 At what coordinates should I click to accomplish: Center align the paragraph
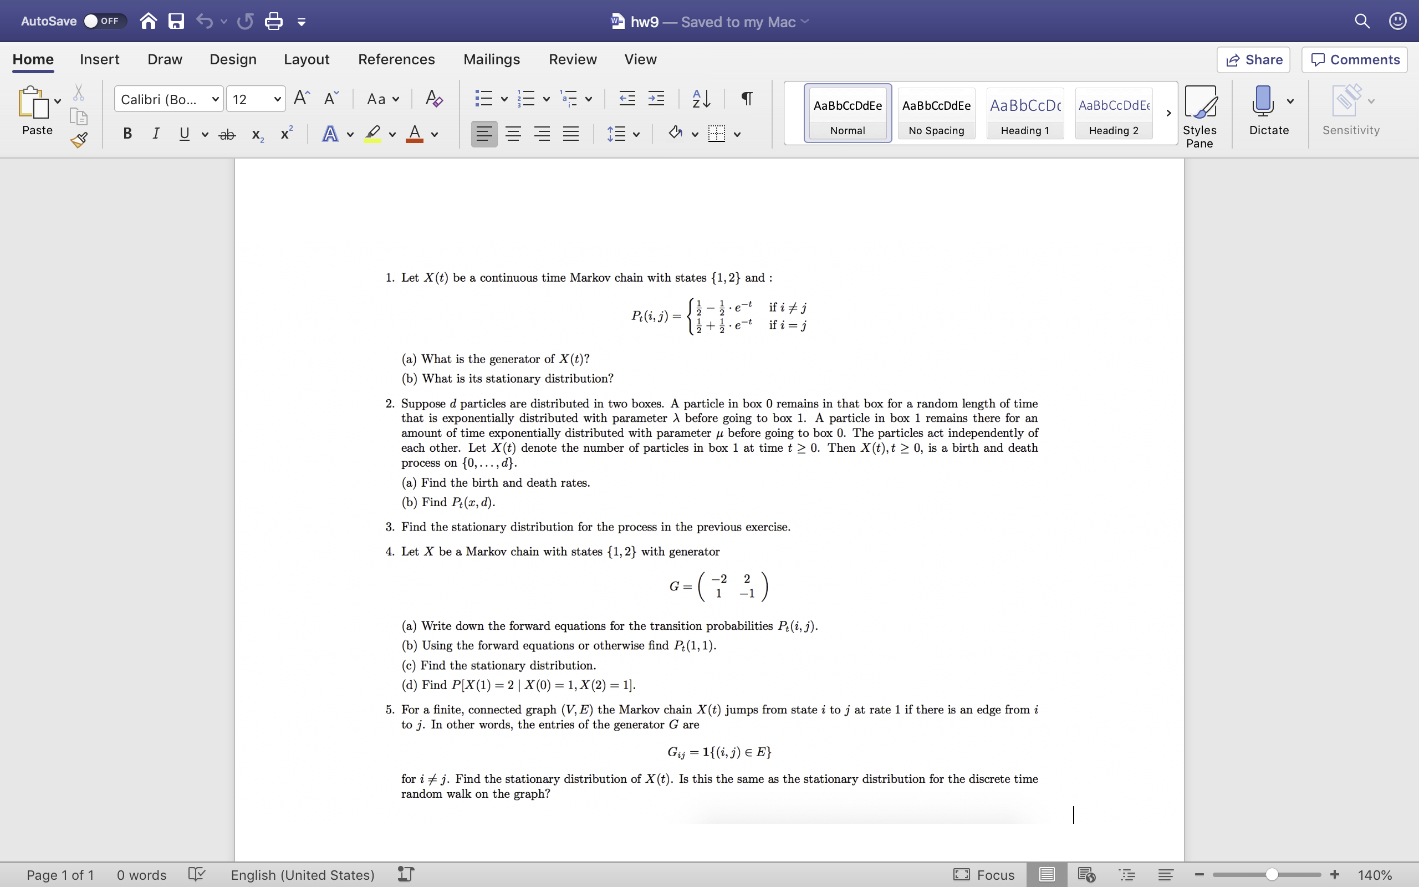(513, 133)
